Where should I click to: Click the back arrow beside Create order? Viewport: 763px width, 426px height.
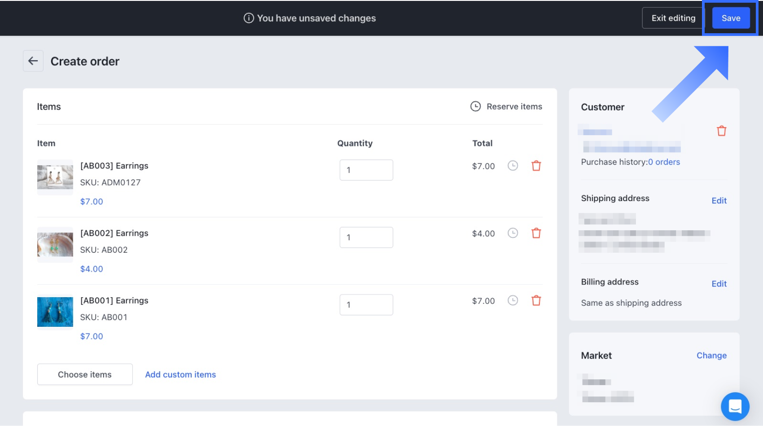[33, 61]
